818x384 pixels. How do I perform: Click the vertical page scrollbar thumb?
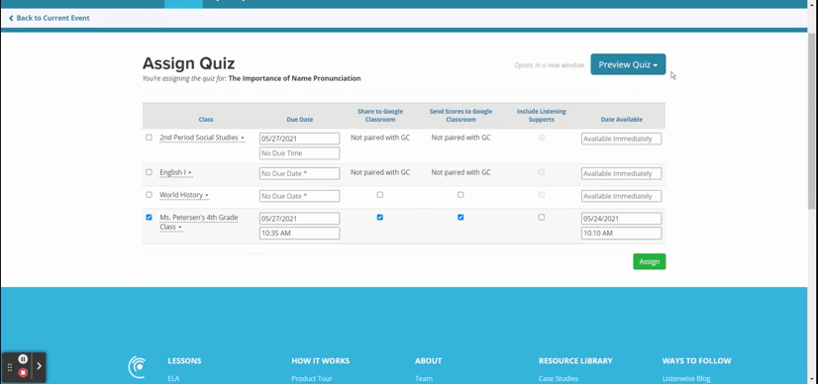[813, 123]
